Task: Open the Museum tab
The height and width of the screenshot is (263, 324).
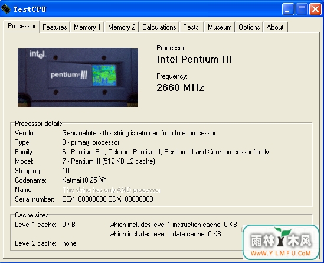Action: click(220, 27)
